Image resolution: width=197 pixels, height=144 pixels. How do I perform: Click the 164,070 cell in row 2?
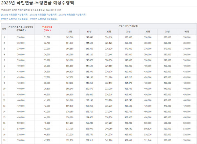tap(70, 43)
